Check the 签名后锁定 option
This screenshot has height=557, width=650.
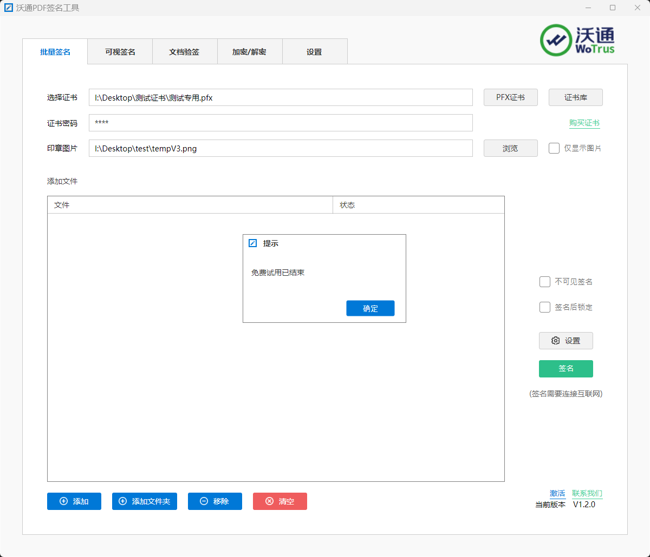click(545, 307)
